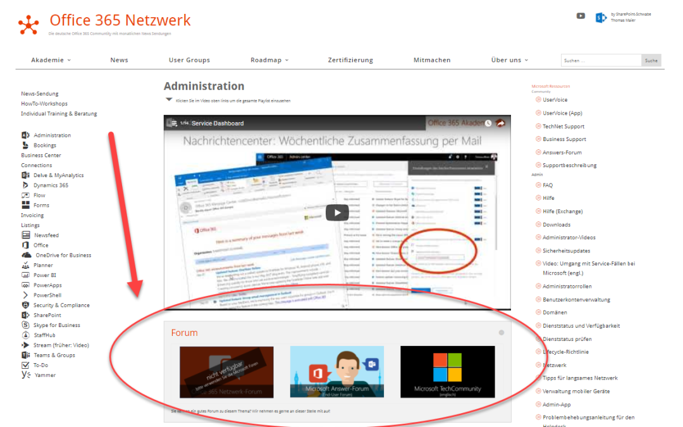The width and height of the screenshot is (683, 427).
Task: Open the Skype for Business icon
Action: [x=26, y=325]
